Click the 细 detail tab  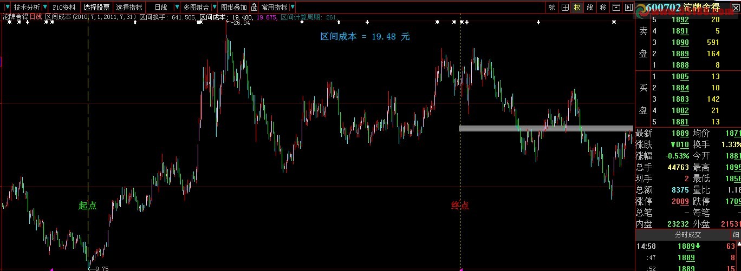click(x=736, y=235)
